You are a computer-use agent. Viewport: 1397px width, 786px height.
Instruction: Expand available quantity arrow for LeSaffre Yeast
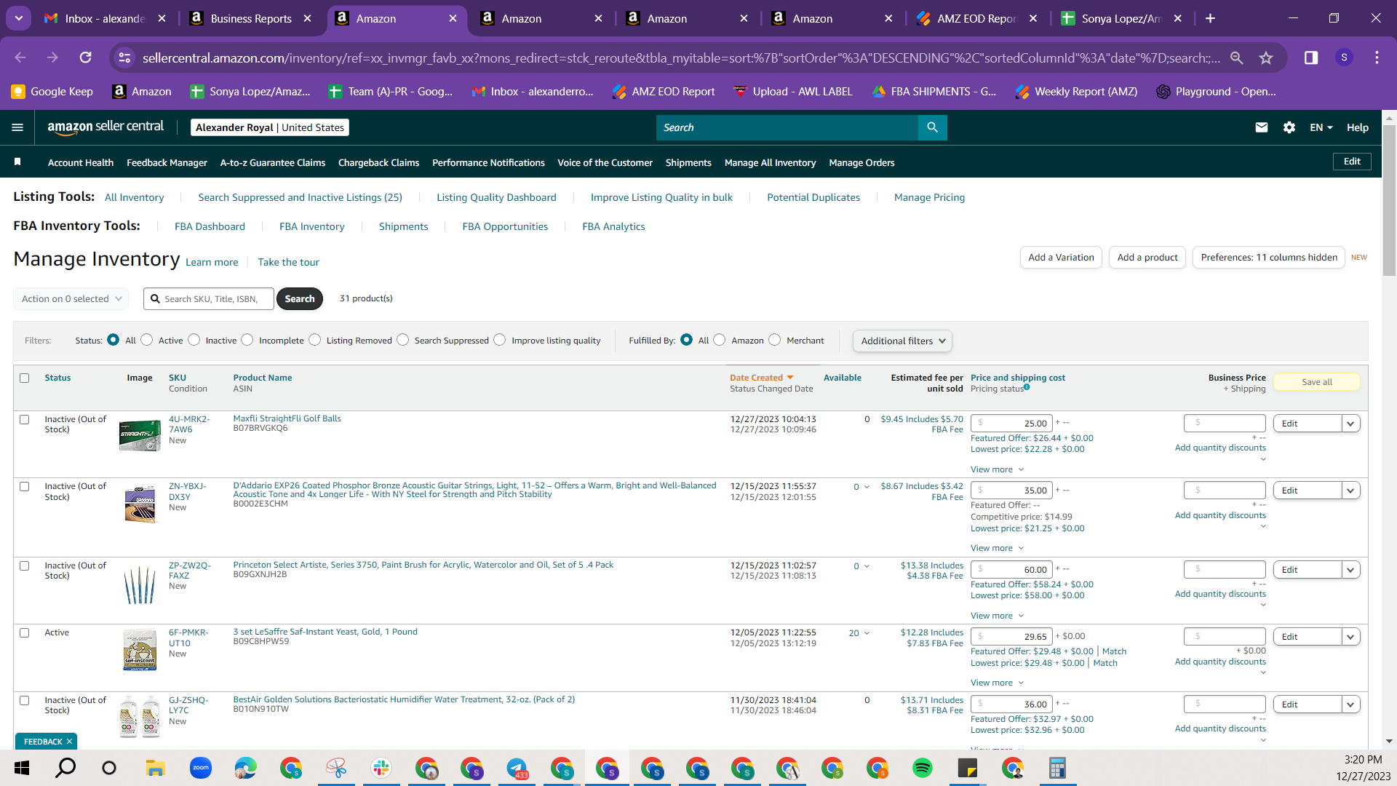pos(867,633)
